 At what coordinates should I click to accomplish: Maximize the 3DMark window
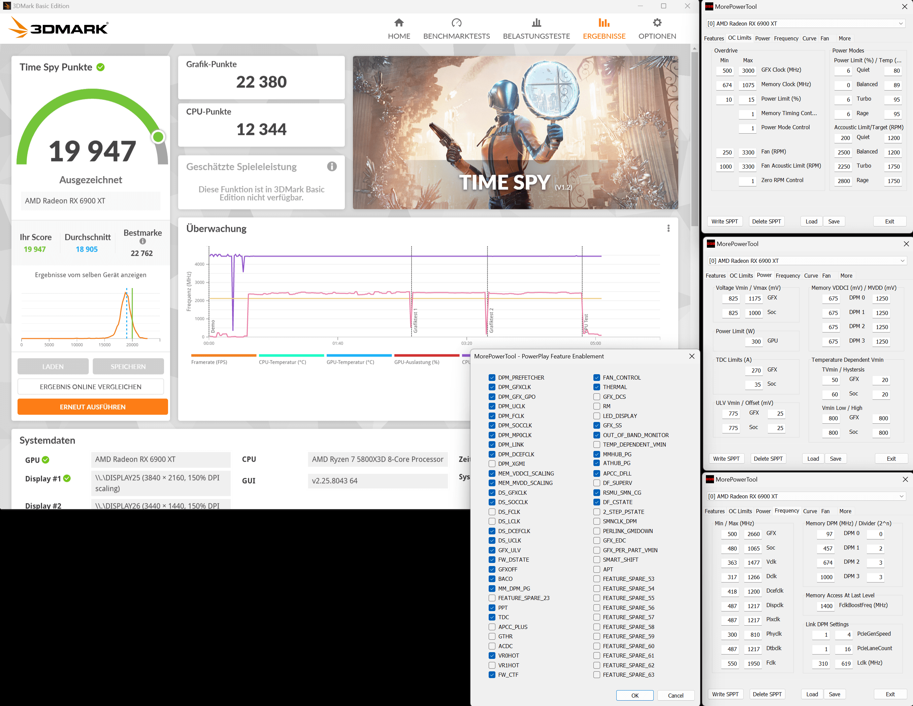coord(663,6)
